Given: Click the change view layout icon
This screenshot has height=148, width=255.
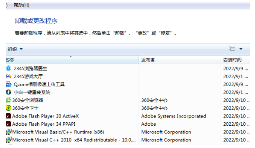Looking at the screenshot, I should click(x=232, y=49).
